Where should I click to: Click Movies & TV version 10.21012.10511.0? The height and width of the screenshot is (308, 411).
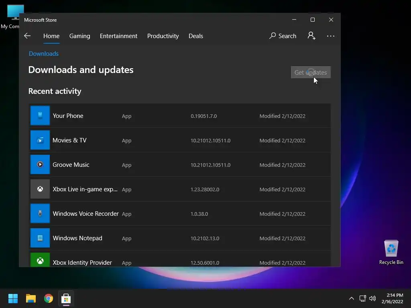coord(210,141)
